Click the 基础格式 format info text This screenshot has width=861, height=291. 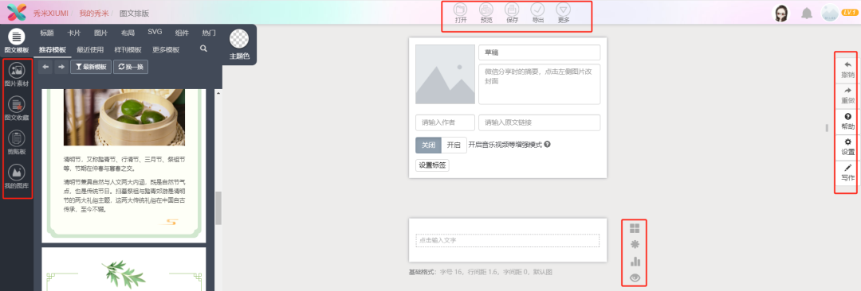coord(481,272)
